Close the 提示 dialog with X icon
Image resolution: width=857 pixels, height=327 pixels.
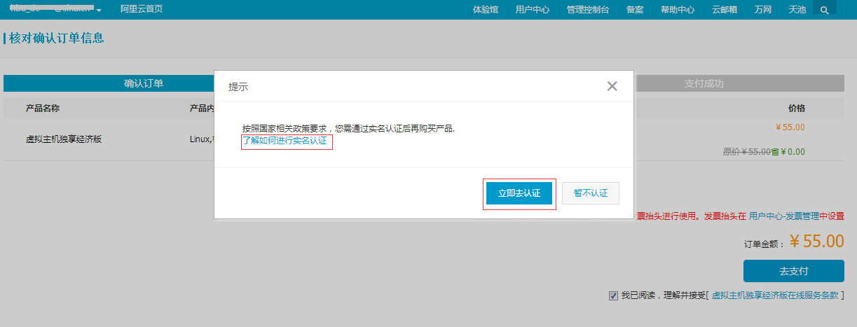point(612,86)
